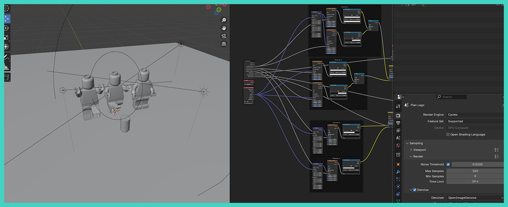508x207 pixels.
Task: Open the Render Engine Cycles dropdown
Action: 475,115
